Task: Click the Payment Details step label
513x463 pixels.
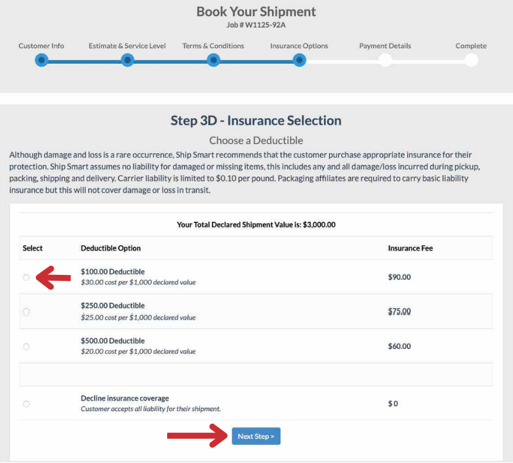Action: [x=385, y=46]
